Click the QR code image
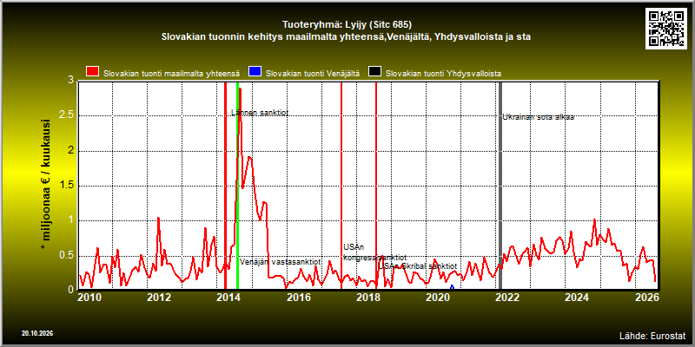 pyautogui.click(x=666, y=29)
